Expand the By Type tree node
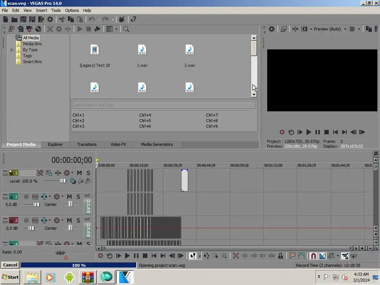This screenshot has height=285, width=380. pos(12,50)
